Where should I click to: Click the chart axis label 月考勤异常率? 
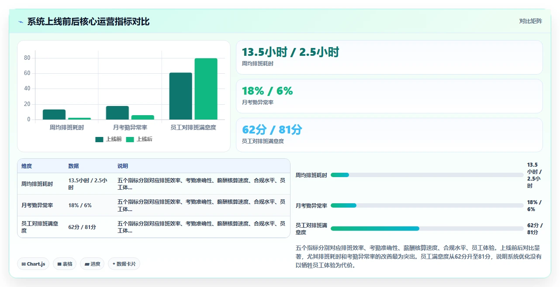pyautogui.click(x=130, y=127)
